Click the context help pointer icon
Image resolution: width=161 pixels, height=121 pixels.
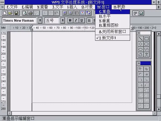135,13
